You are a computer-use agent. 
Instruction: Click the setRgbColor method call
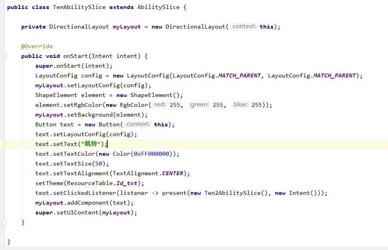pyautogui.click(x=83, y=105)
